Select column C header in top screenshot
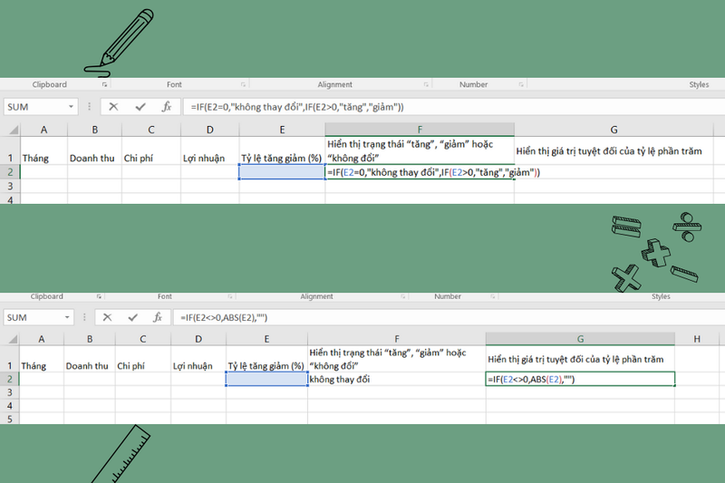 pos(151,130)
